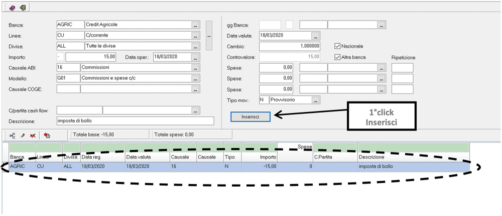Click the Cambio input field
The image size is (502, 216).
click(x=290, y=46)
